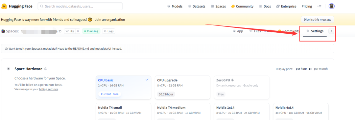Open the Space Logs
Image resolution: width=355 pixels, height=120 pixels.
[x=108, y=31]
